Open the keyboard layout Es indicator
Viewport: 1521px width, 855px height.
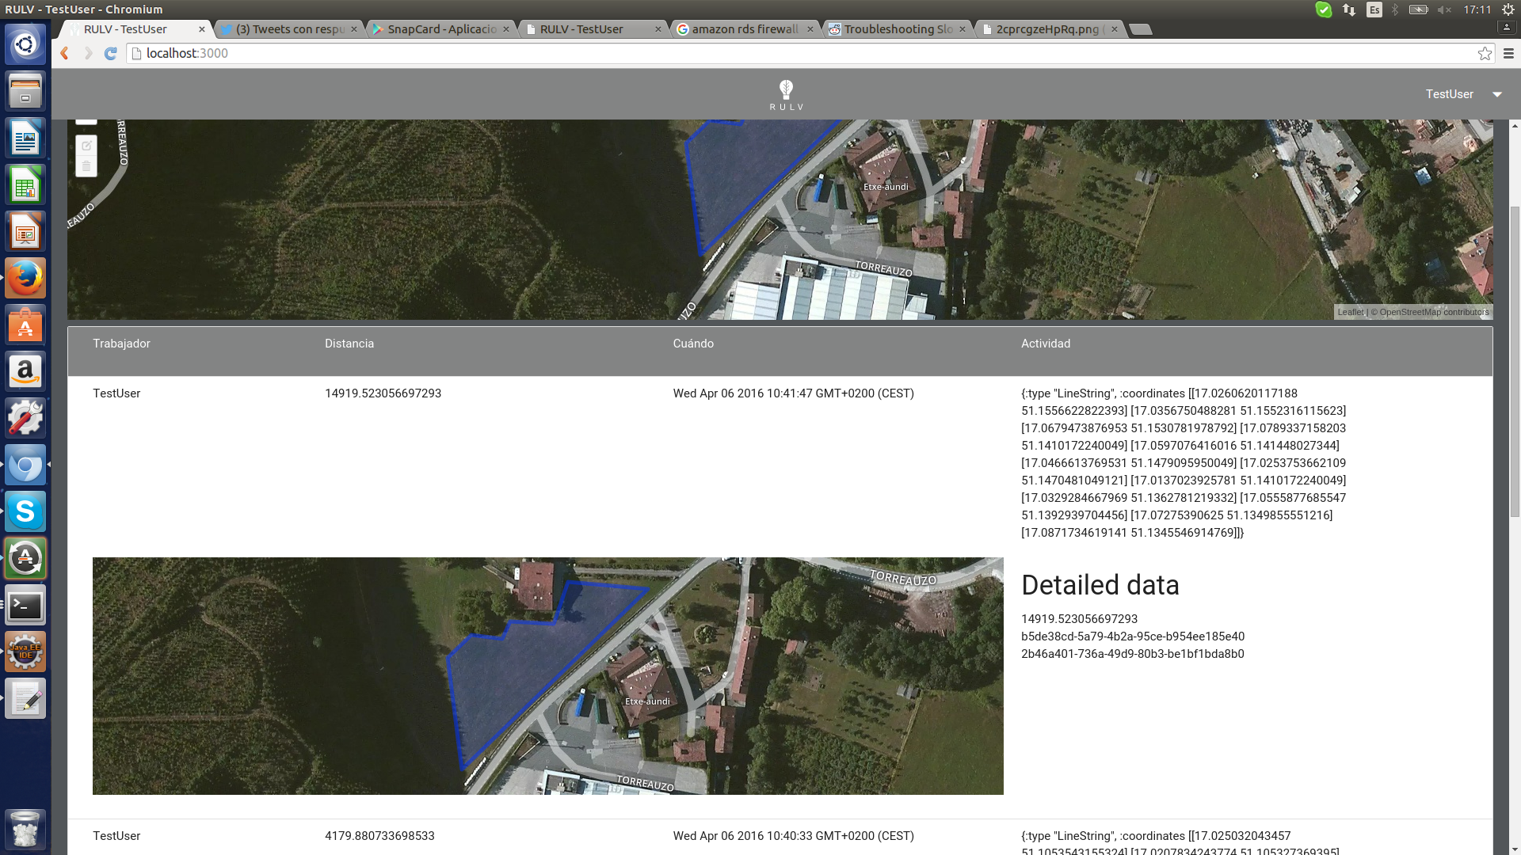(1374, 9)
